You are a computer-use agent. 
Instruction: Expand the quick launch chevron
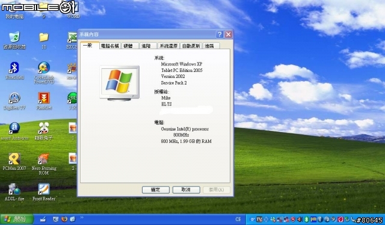(x=82, y=217)
